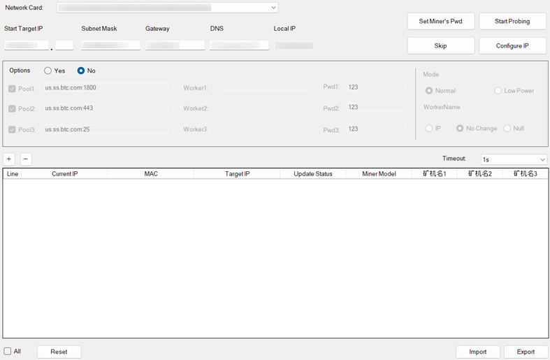Tick the All checkbox
Viewport: 550px width, 360px height.
click(x=8, y=352)
